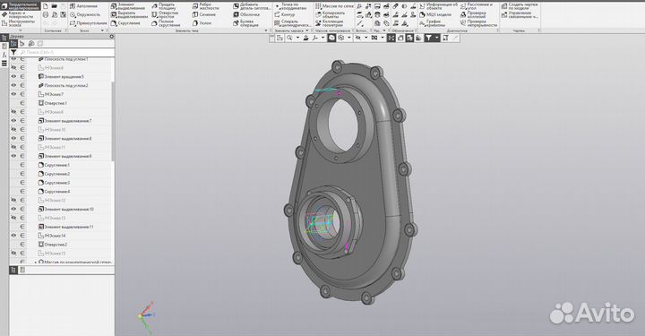Select Элемент выдавливания:11 in tree

65,227
